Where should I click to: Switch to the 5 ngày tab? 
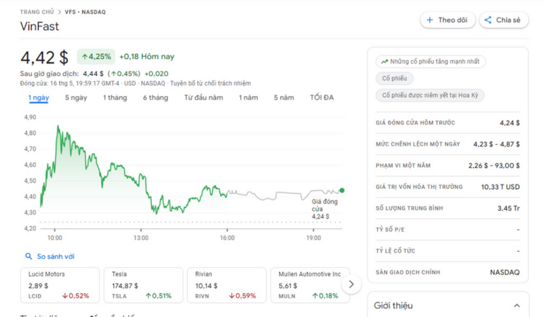point(76,98)
